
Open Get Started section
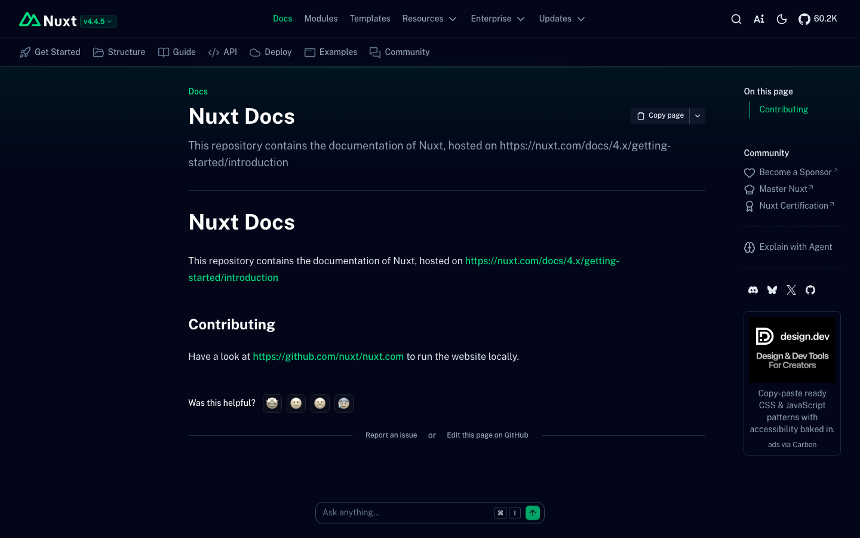50,53
